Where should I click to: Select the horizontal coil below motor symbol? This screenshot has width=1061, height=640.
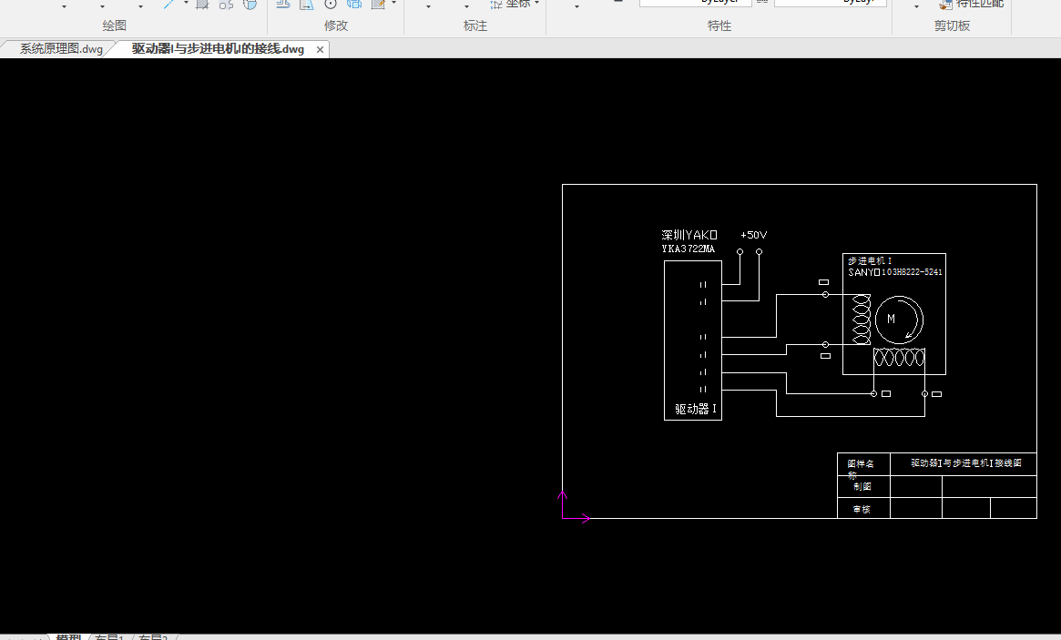[x=899, y=357]
